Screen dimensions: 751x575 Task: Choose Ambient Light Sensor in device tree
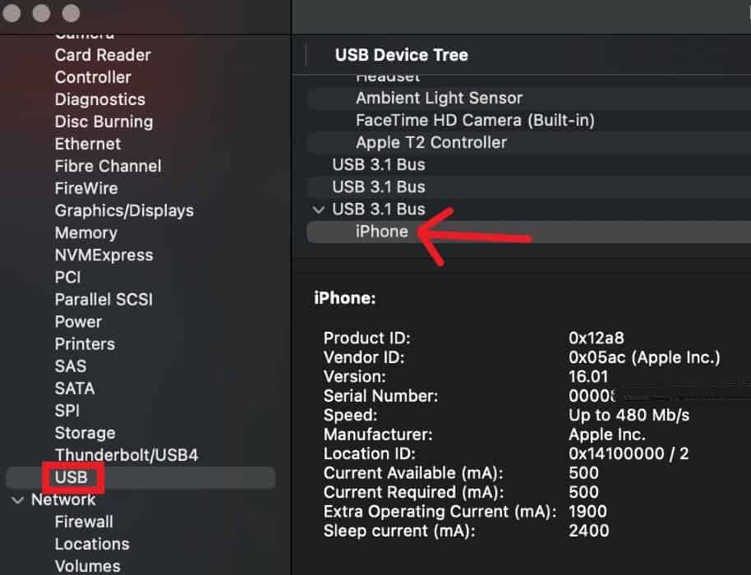point(439,99)
